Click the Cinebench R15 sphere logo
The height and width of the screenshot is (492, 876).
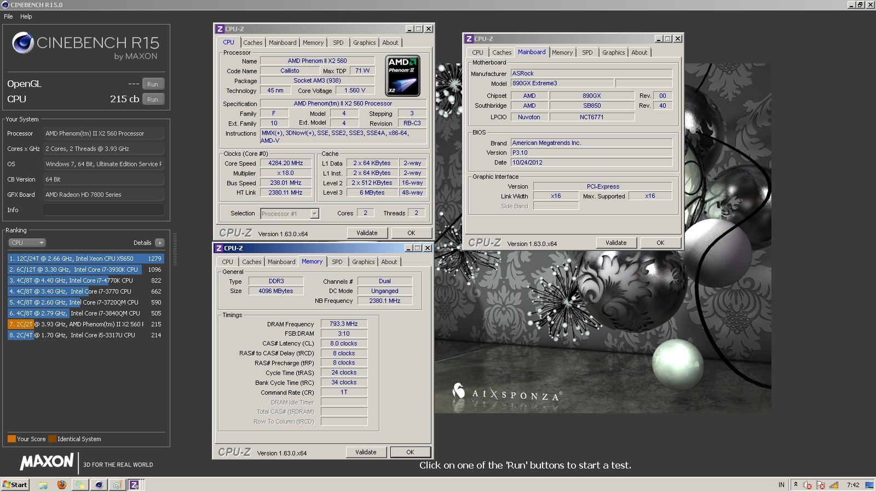(23, 43)
